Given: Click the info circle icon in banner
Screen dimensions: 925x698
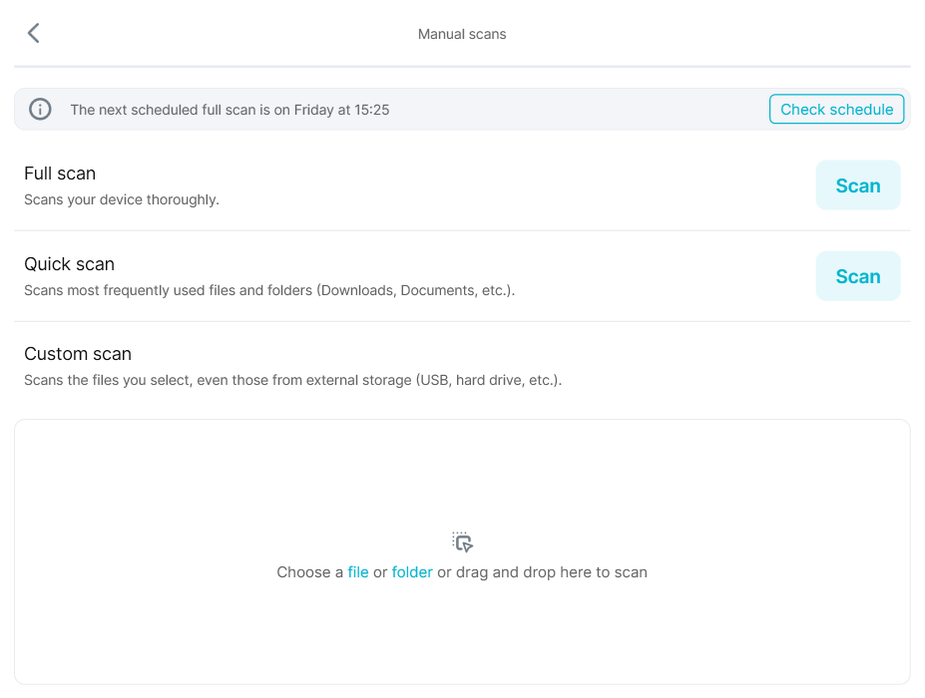Looking at the screenshot, I should click(x=40, y=109).
